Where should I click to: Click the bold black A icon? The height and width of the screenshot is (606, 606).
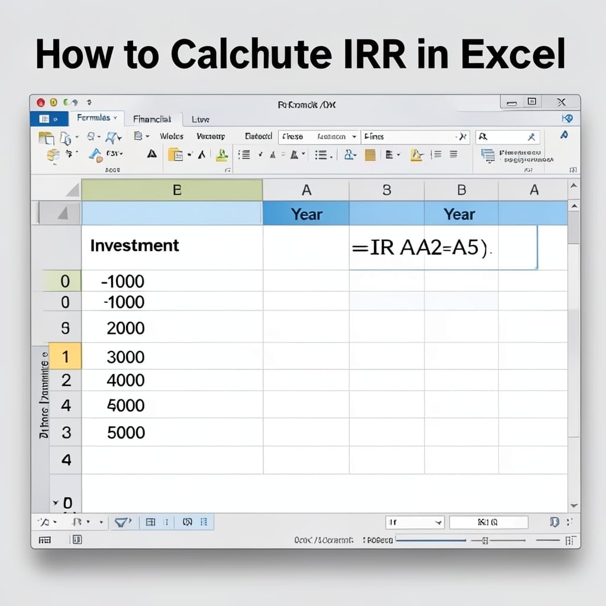[152, 154]
